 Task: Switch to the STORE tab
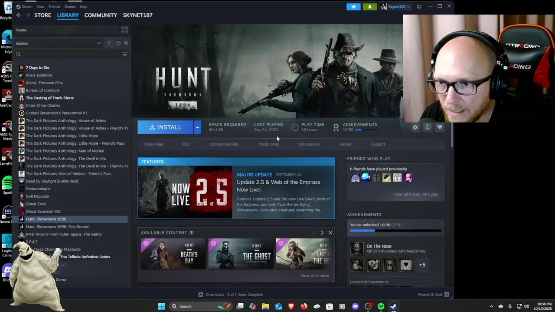[42, 15]
